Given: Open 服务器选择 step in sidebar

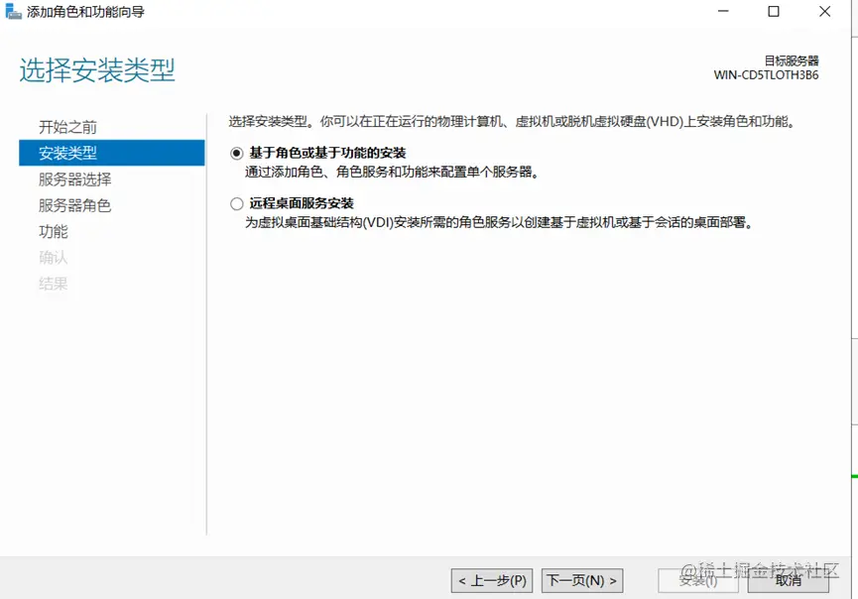Looking at the screenshot, I should tap(75, 180).
